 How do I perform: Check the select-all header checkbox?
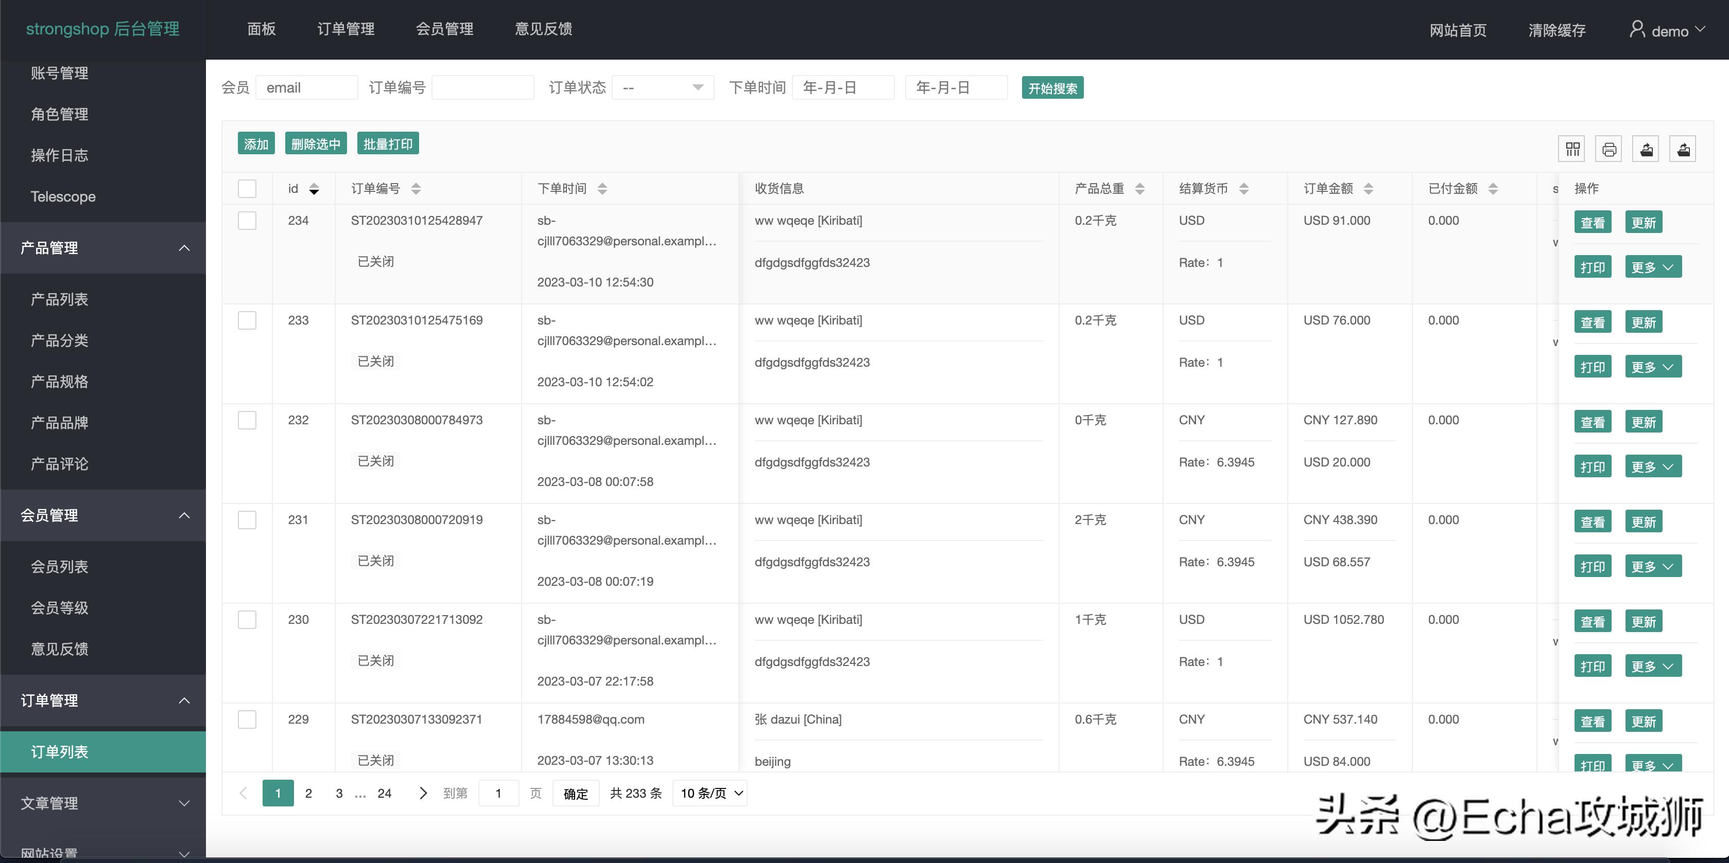247,188
